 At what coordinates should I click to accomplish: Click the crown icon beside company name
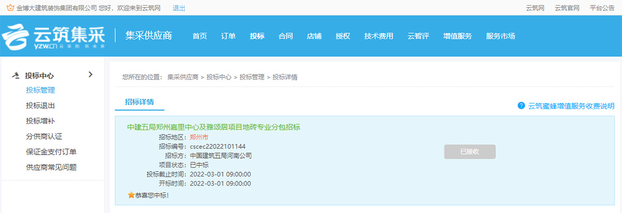[10, 8]
